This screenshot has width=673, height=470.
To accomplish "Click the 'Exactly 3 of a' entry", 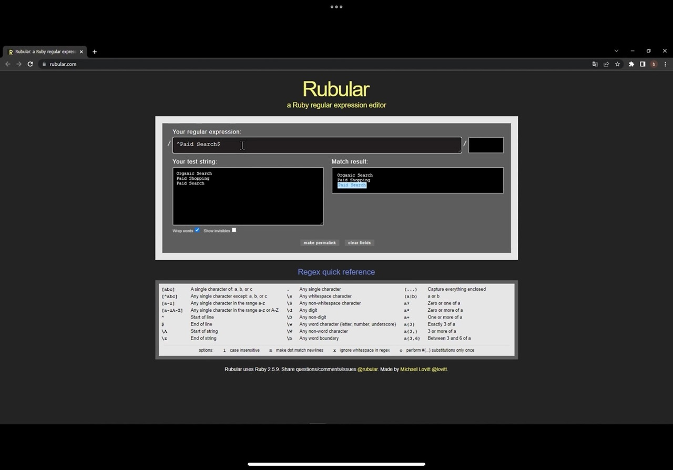I will [442, 324].
